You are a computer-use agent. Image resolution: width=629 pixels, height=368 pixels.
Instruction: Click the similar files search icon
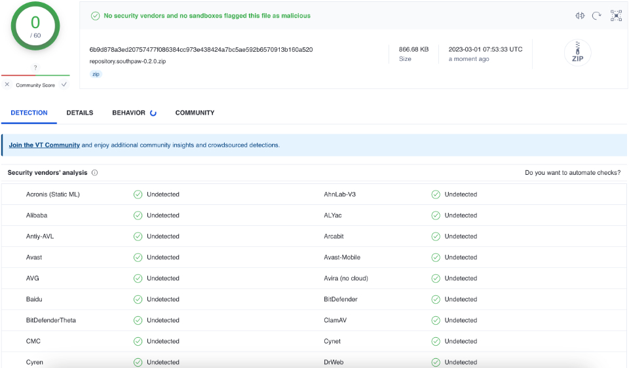(x=580, y=16)
